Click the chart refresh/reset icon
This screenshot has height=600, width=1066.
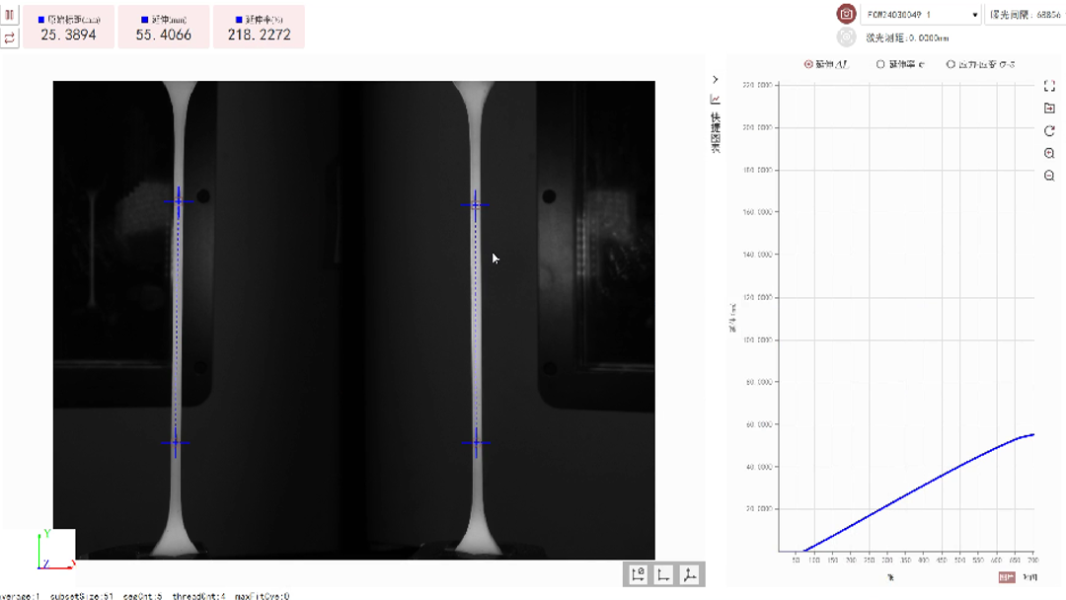click(x=1049, y=131)
